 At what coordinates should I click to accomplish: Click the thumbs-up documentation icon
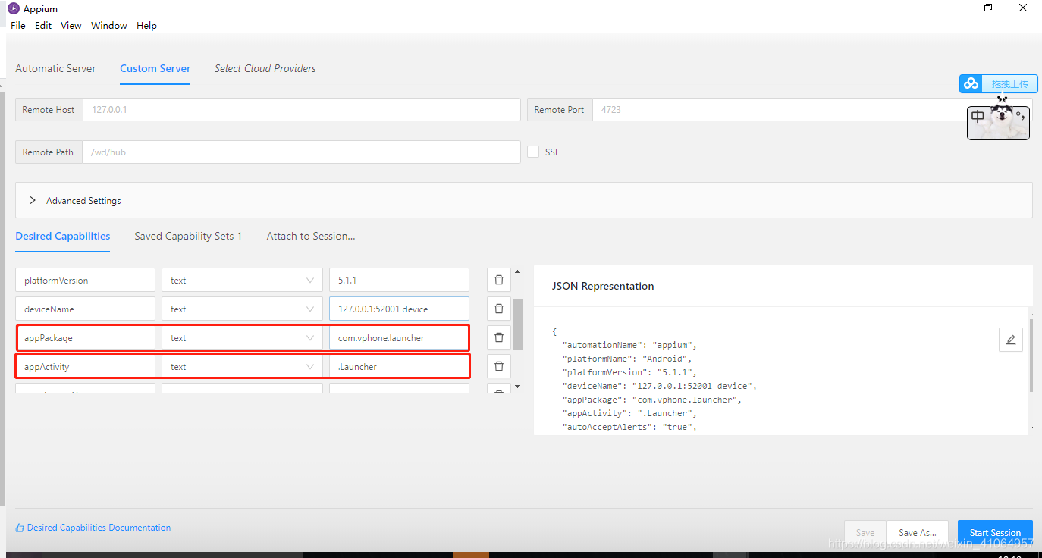[20, 528]
